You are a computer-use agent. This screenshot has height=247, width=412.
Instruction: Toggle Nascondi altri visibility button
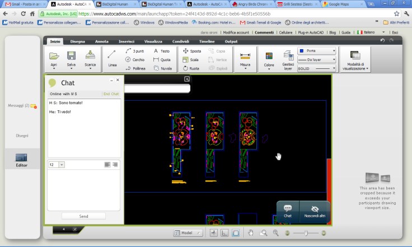(315, 211)
